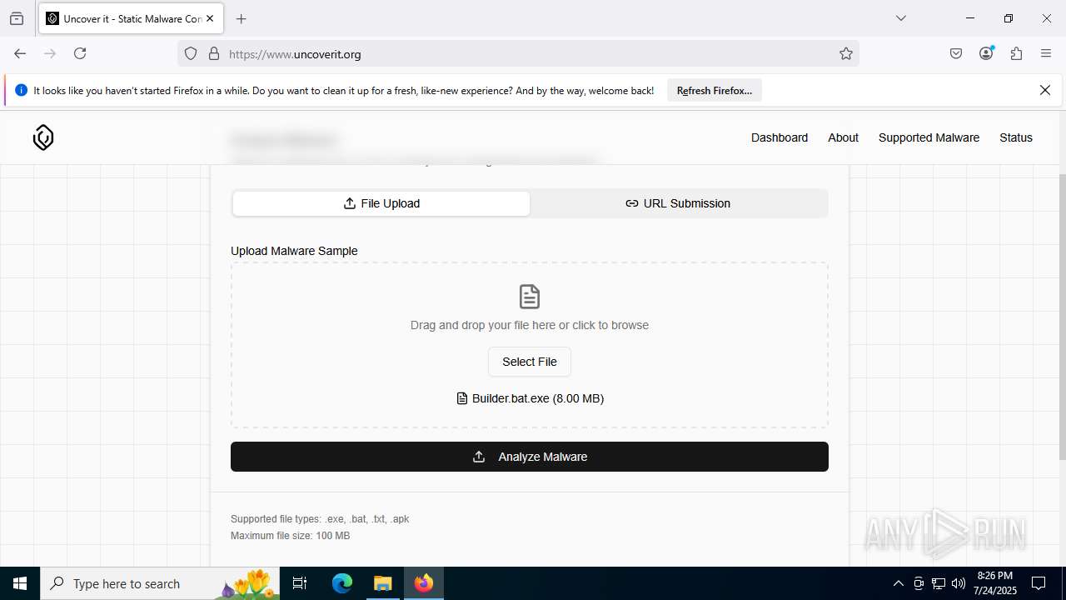
Task: Click drag and drop instruction text
Action: tap(530, 325)
